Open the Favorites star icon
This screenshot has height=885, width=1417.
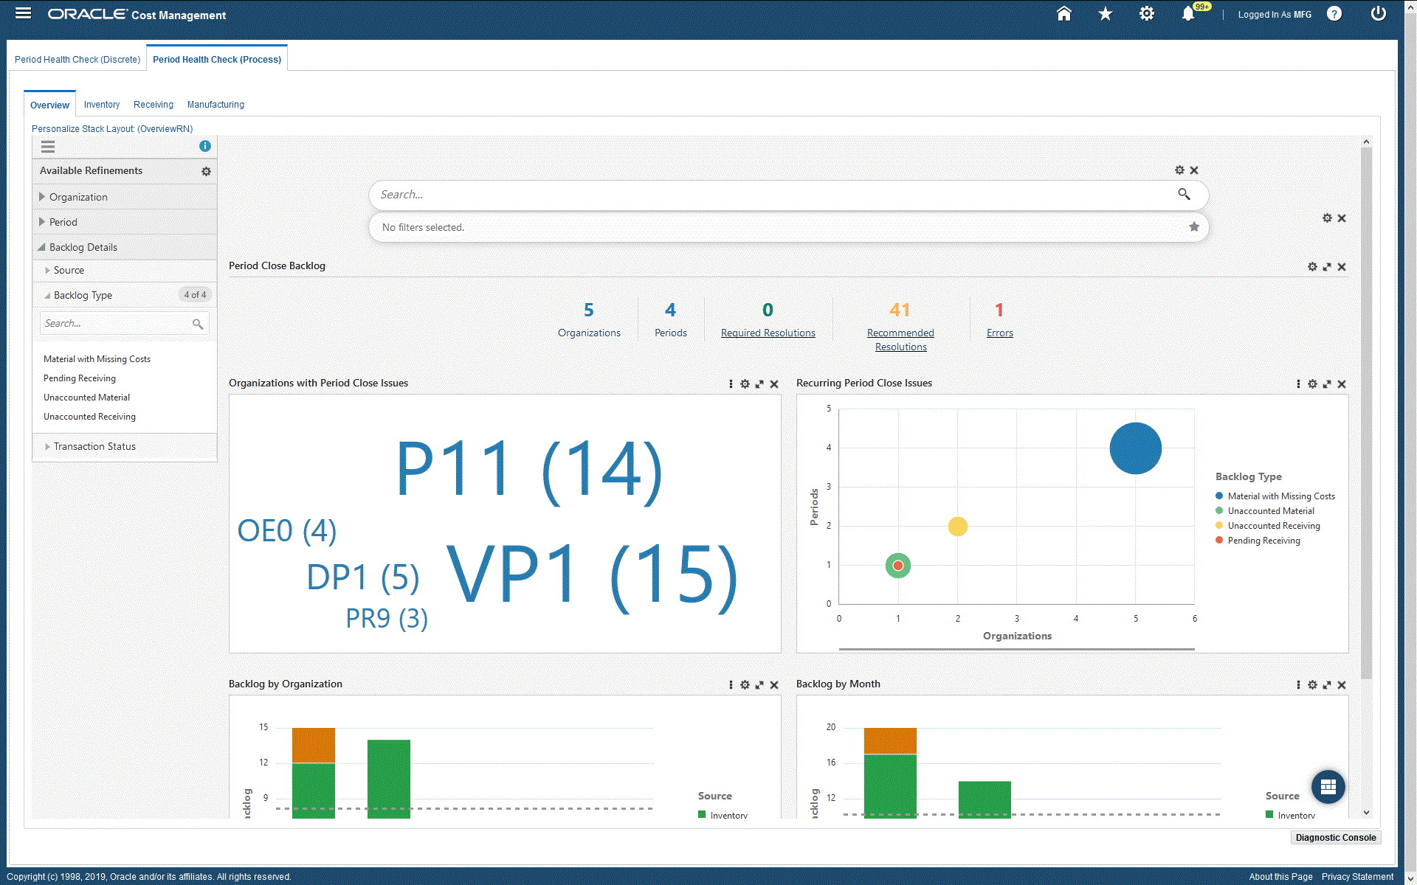click(x=1105, y=14)
